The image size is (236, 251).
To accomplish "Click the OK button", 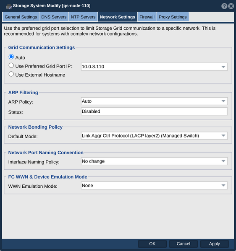I will [152, 244].
